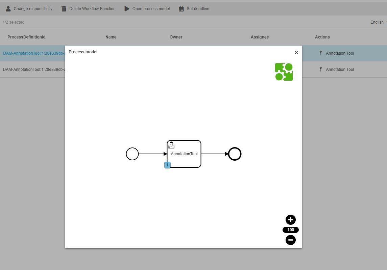
Task: Click the Assignee column header
Action: (260, 37)
